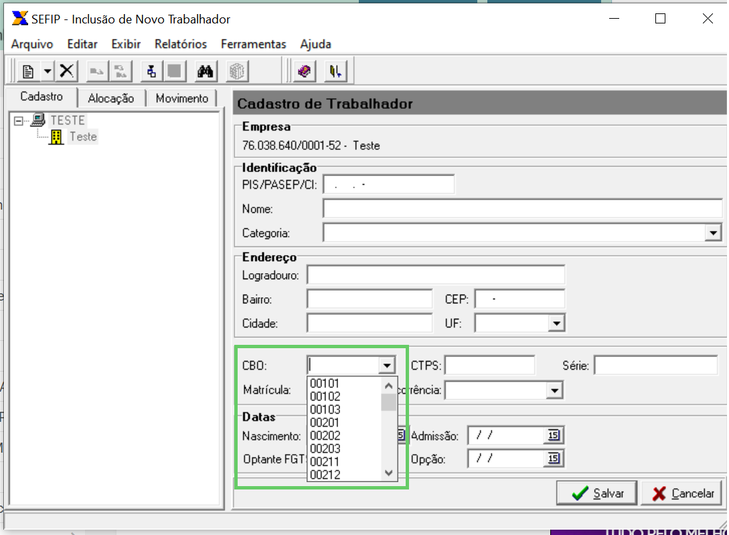Click the greyed single-transfer toolbar icon
This screenshot has height=535, width=729.
pyautogui.click(x=96, y=71)
